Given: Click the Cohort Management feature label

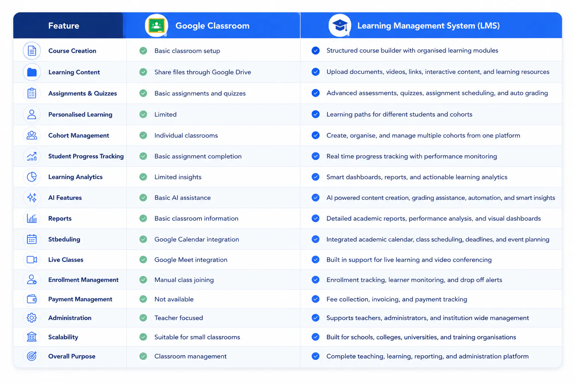Looking at the screenshot, I should [79, 135].
